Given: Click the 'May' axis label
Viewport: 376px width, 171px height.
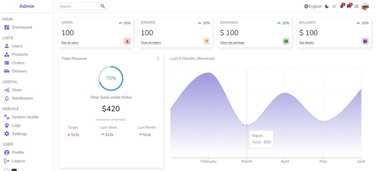Looking at the screenshot, I should click(323, 161).
